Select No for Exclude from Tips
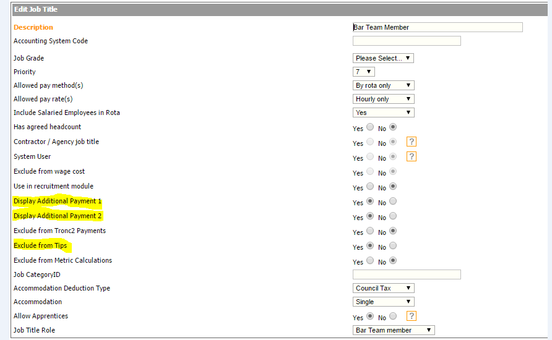The width and height of the screenshot is (552, 340). [393, 246]
